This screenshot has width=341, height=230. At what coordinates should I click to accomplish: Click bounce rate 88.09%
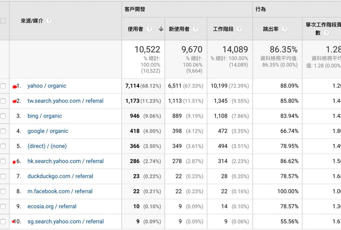(289, 86)
